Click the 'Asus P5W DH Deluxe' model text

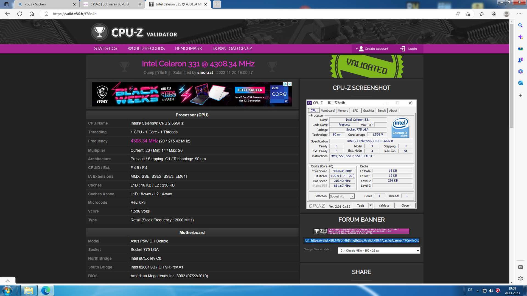click(x=149, y=241)
